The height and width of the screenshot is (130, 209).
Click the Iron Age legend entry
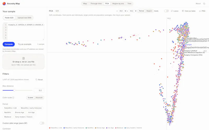[110, 128]
